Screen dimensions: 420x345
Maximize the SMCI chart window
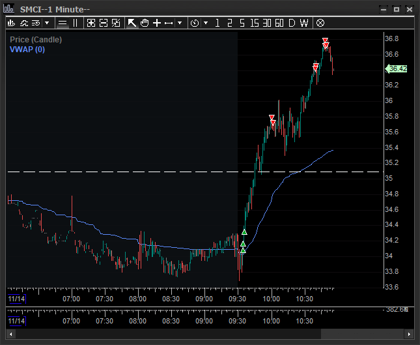coord(397,10)
